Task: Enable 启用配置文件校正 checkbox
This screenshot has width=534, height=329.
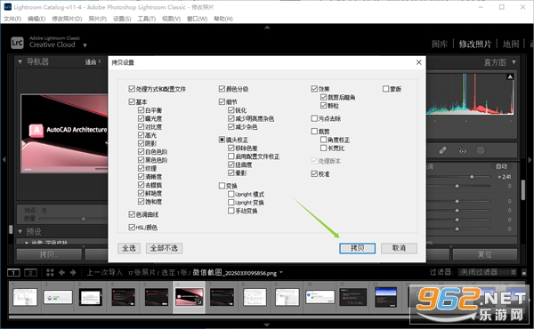Action: coord(231,156)
